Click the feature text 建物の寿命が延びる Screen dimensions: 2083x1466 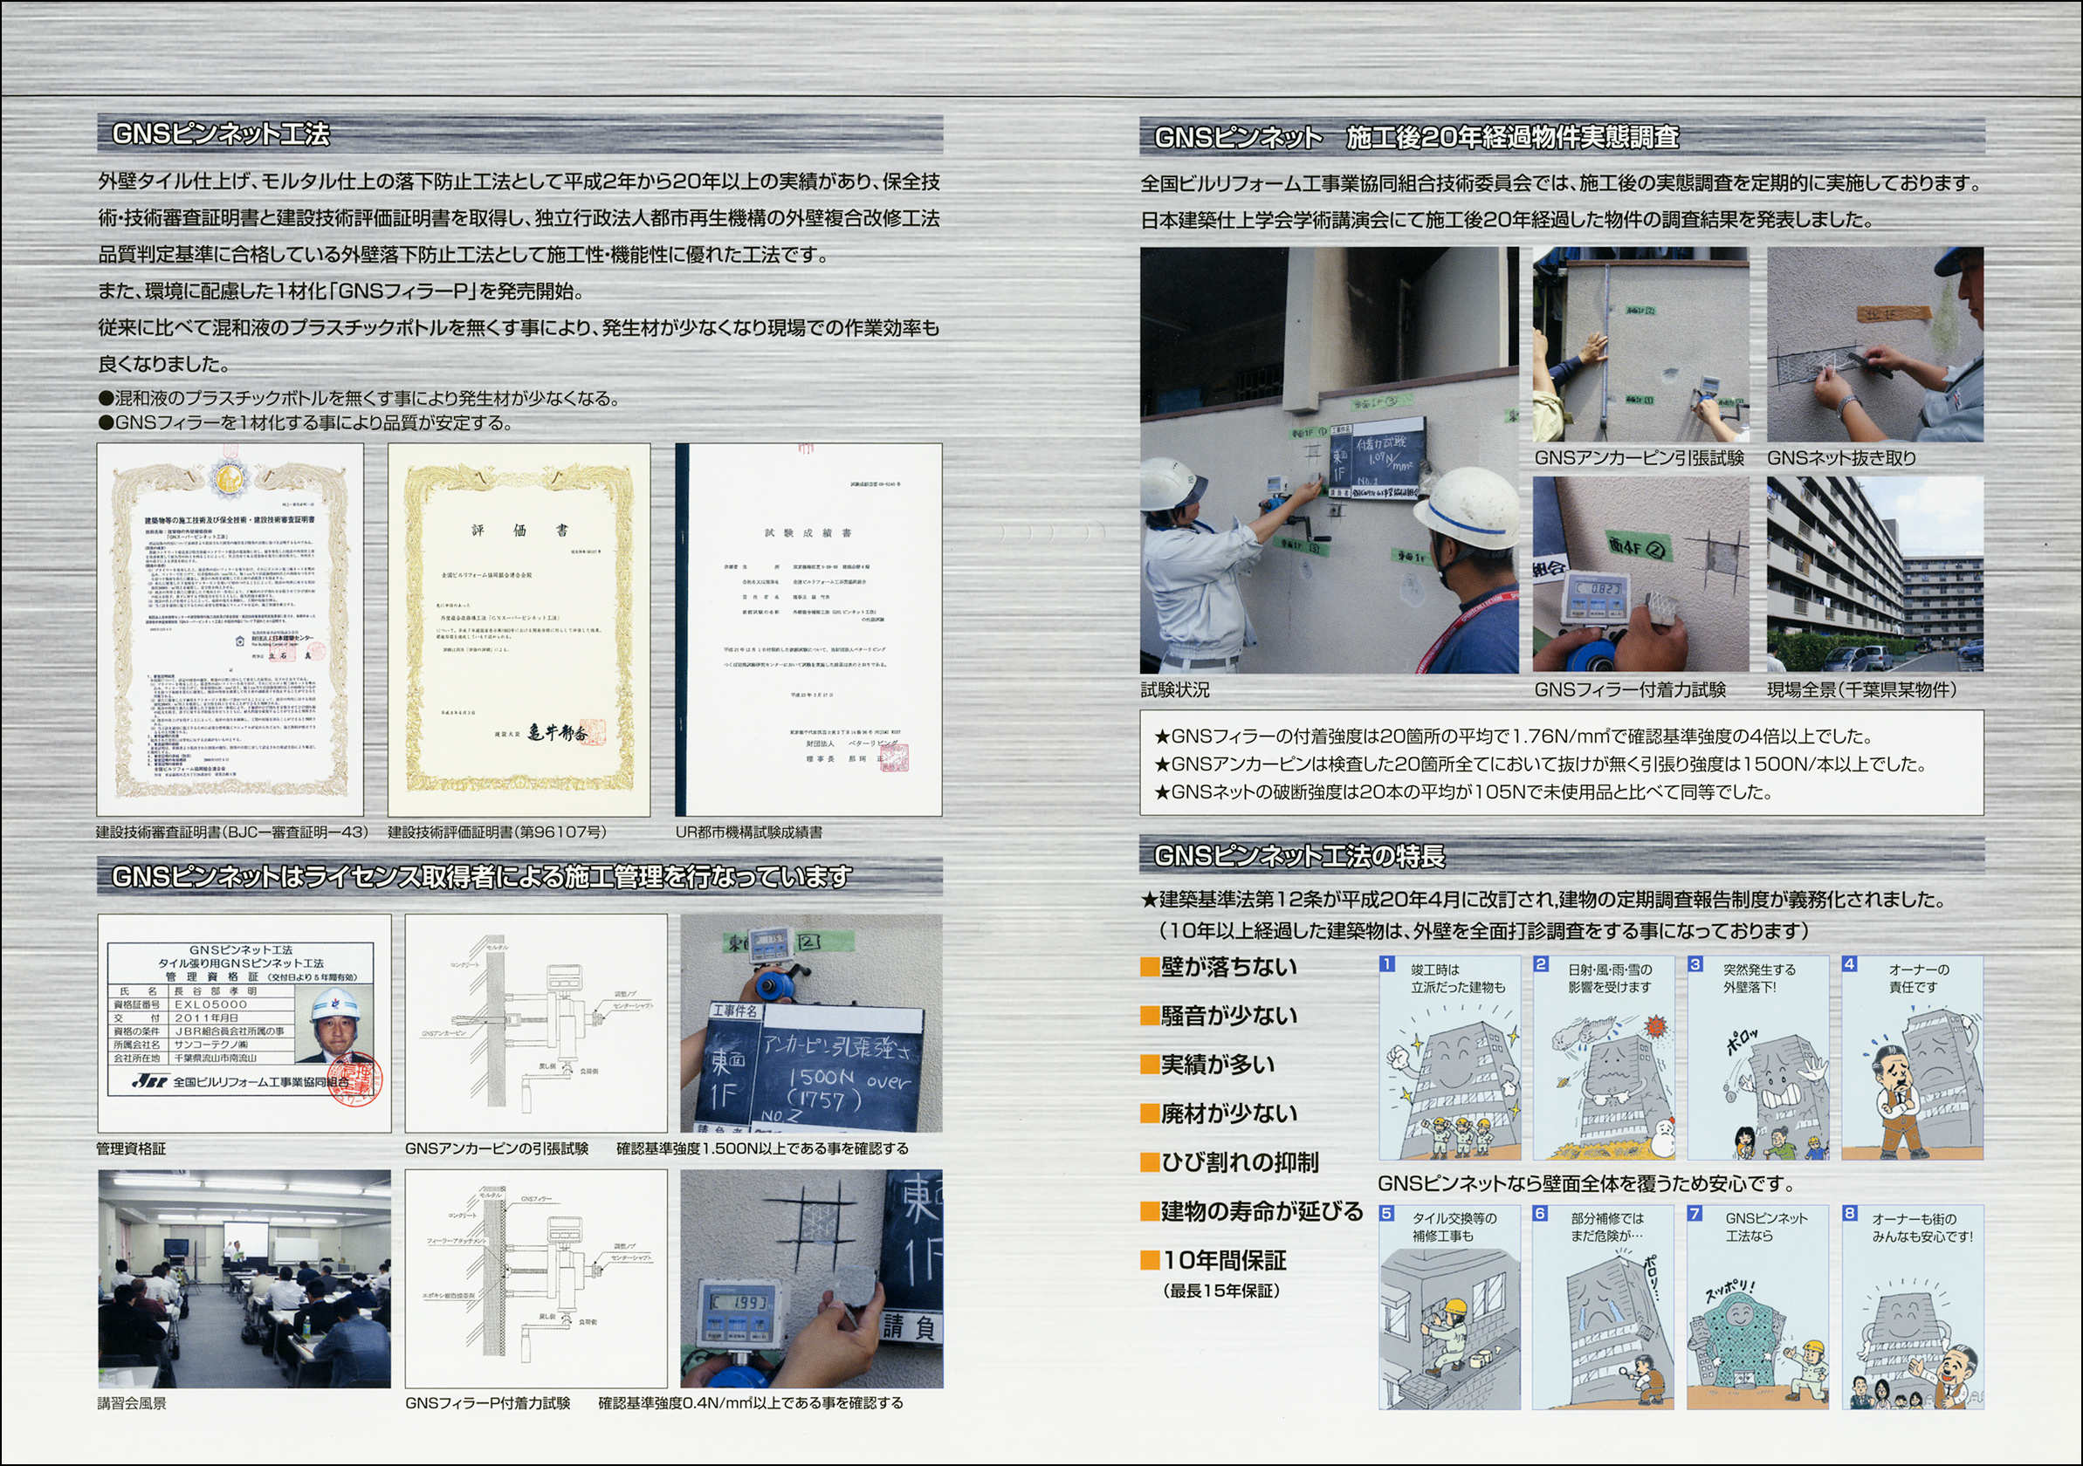[x=1262, y=1211]
